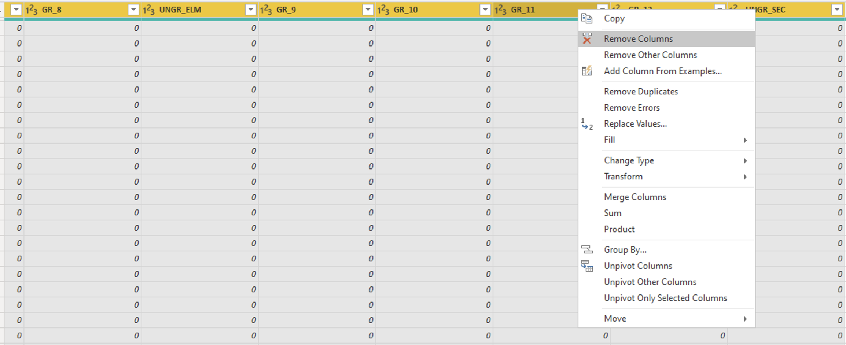Expand the Fill submenu arrow
The image size is (846, 345).
[745, 140]
